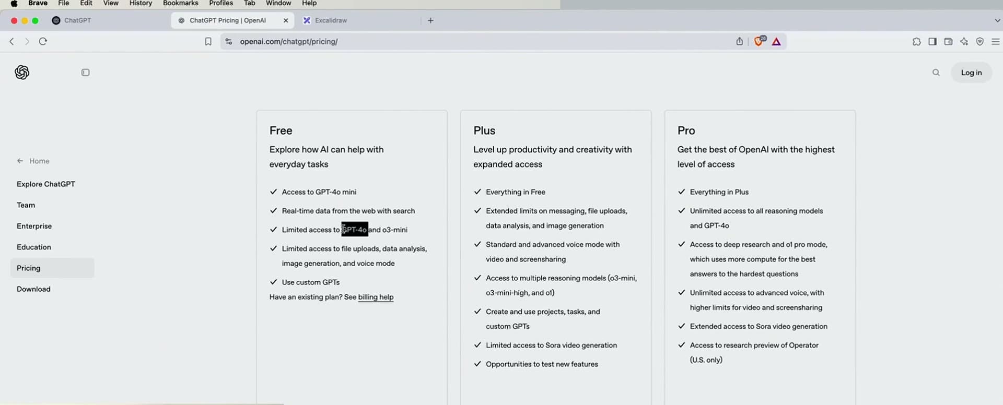
Task: Open Brave Rewards triangle icon
Action: pos(776,42)
